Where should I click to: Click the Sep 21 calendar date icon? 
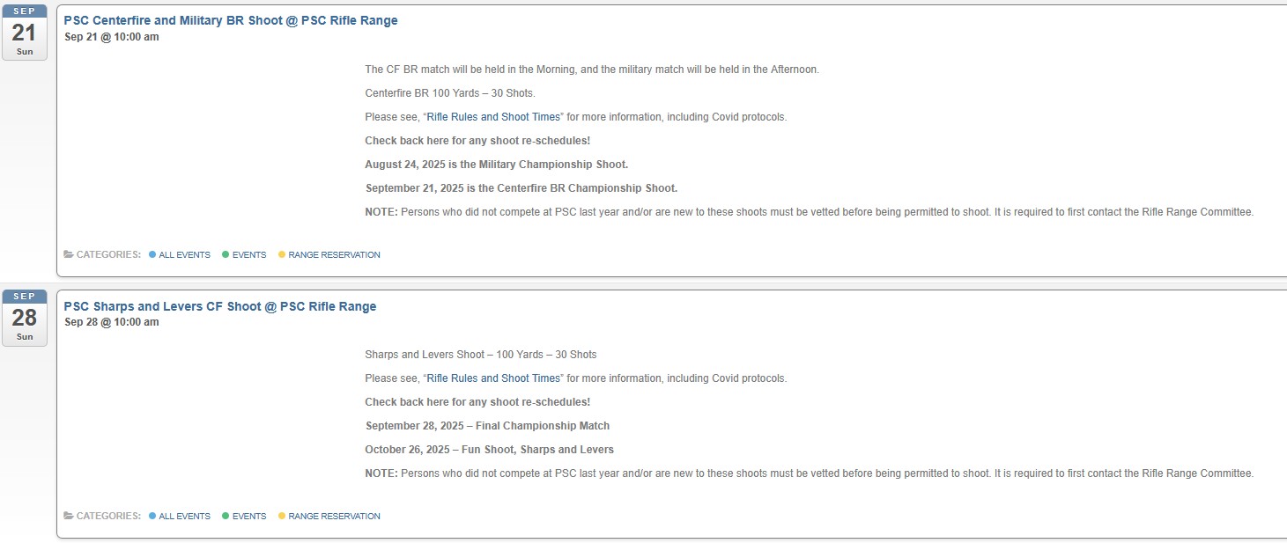[x=25, y=33]
